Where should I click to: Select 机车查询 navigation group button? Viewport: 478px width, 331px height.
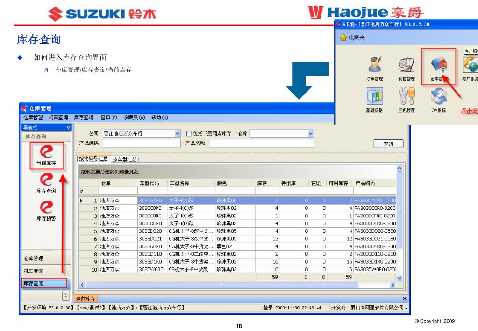point(46,271)
